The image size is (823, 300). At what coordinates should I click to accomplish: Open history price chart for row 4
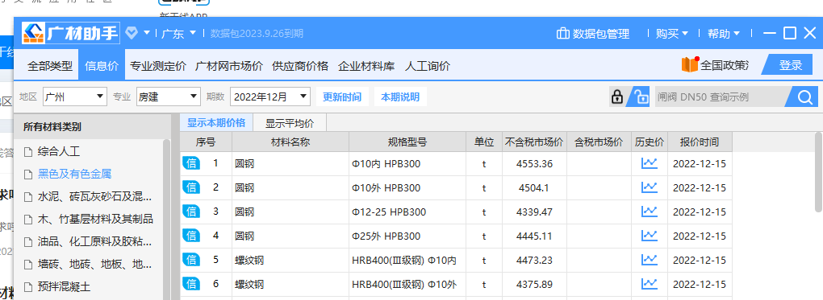pyautogui.click(x=650, y=236)
